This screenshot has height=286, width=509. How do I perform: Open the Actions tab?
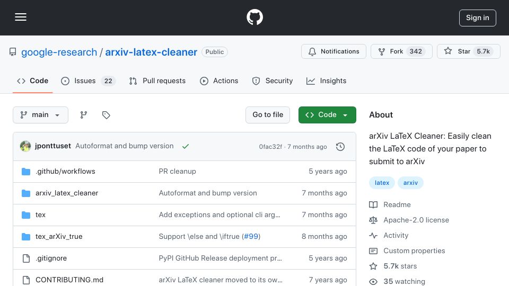pyautogui.click(x=219, y=81)
